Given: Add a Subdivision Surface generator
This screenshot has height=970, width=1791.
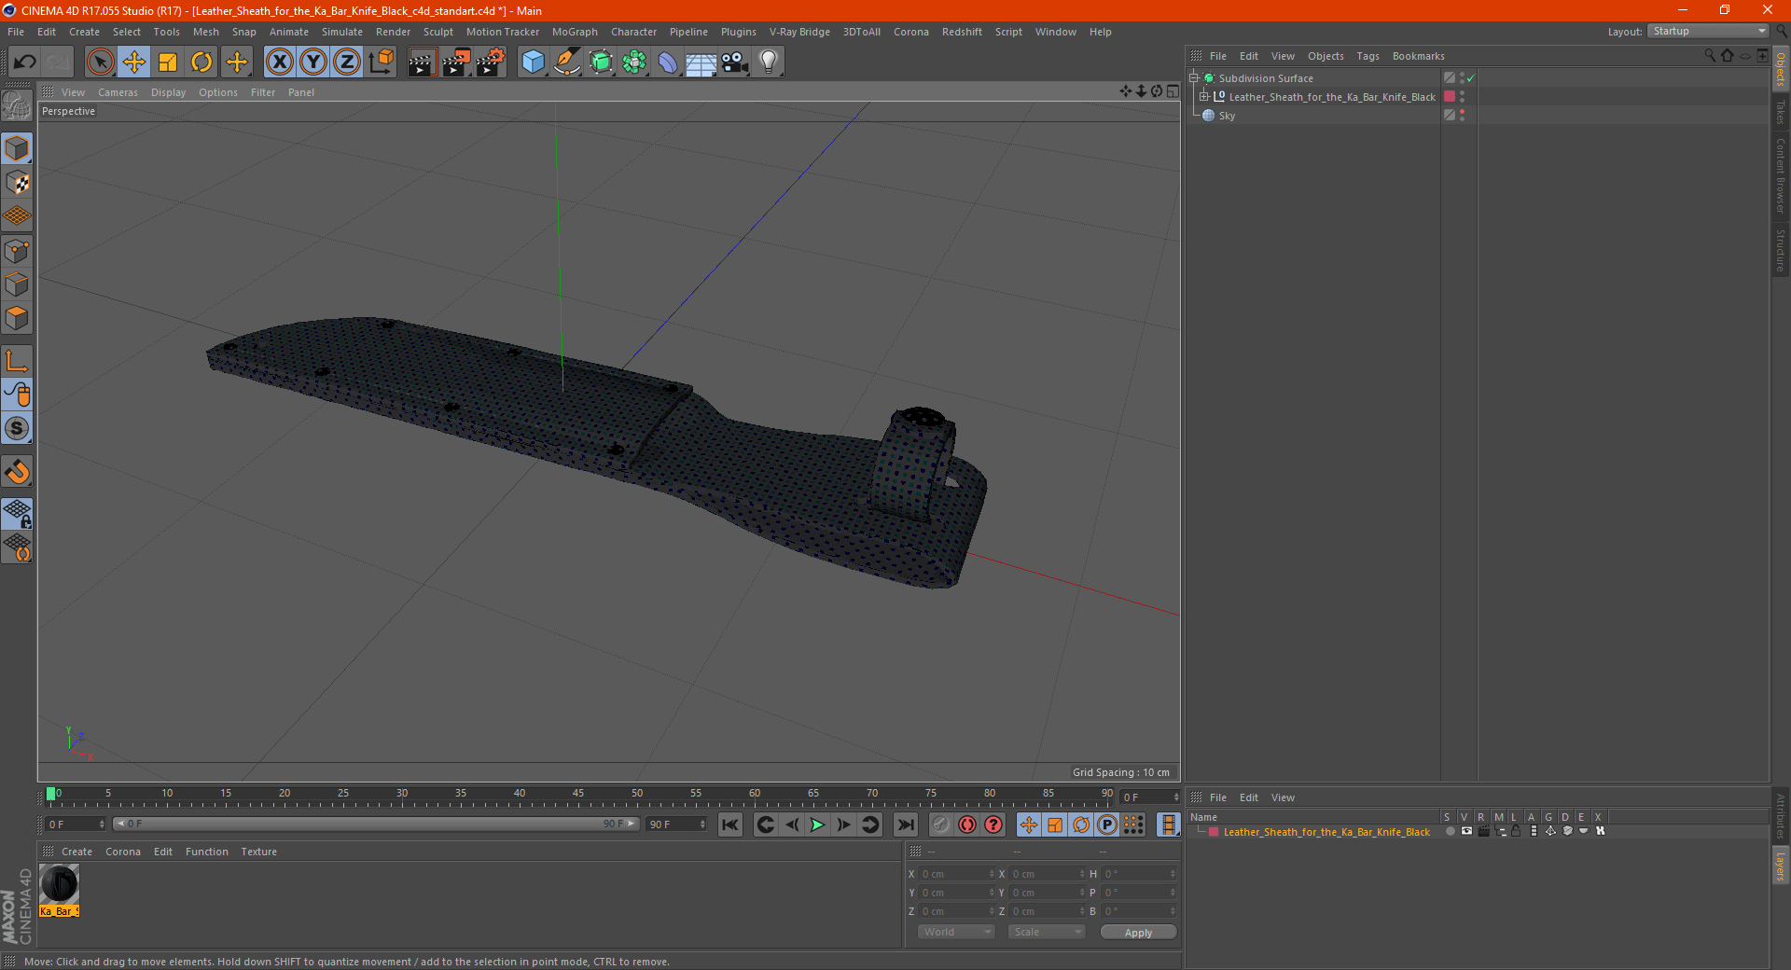Looking at the screenshot, I should coord(601,62).
